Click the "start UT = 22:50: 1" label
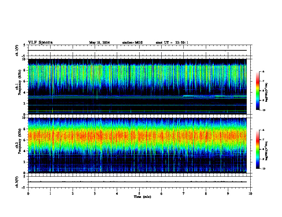The width and height of the screenshot is (282, 217). pos(172,43)
